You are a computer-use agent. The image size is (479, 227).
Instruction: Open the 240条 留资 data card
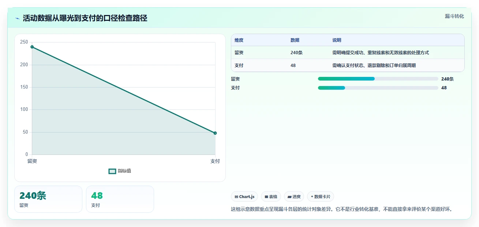click(48, 199)
